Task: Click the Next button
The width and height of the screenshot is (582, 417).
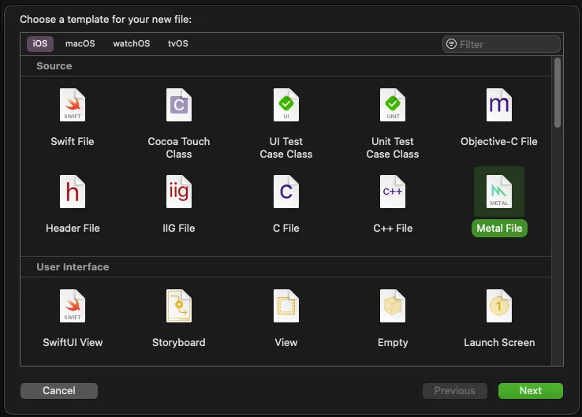Action: coord(531,391)
